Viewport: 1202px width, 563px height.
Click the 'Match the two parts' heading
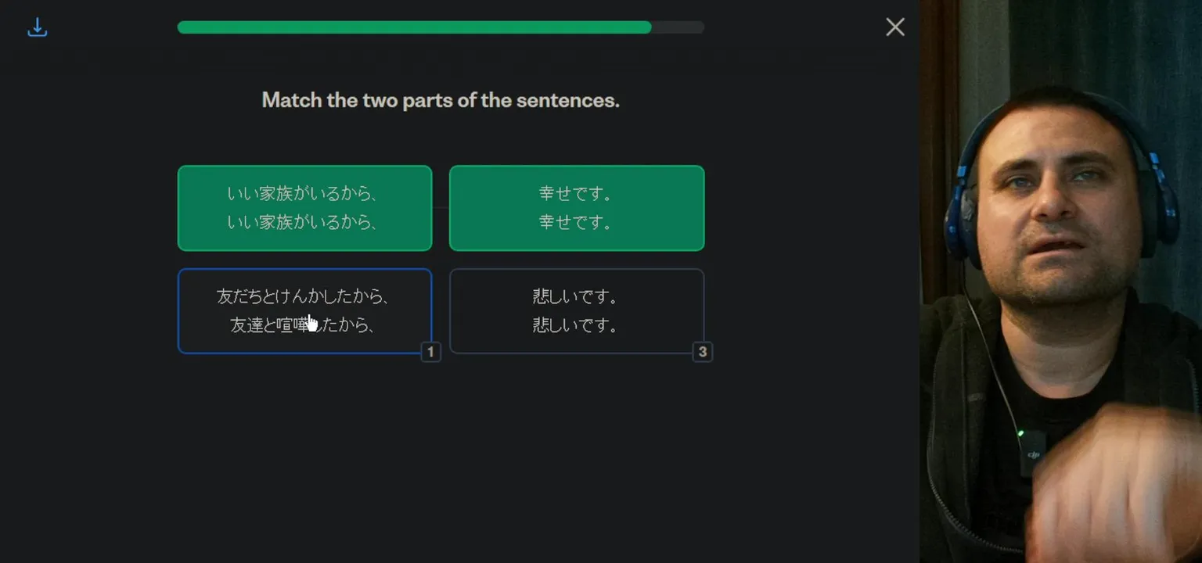point(441,100)
